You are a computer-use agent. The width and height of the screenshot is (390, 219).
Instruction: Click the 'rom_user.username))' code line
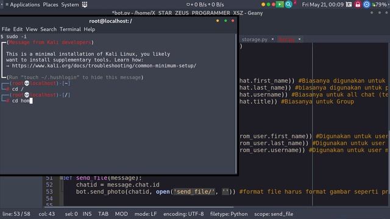pos(272,150)
